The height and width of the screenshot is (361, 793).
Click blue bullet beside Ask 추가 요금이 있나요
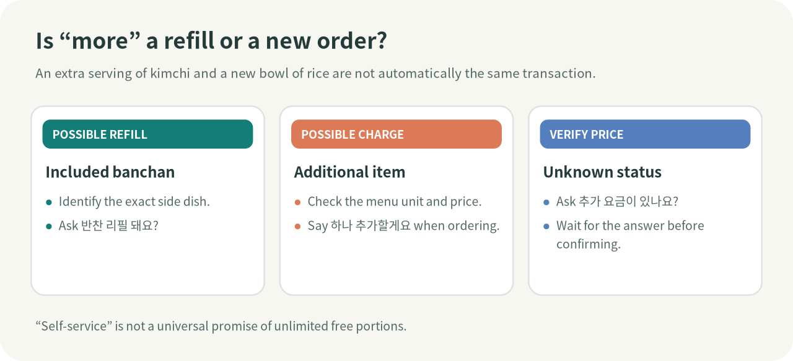546,202
